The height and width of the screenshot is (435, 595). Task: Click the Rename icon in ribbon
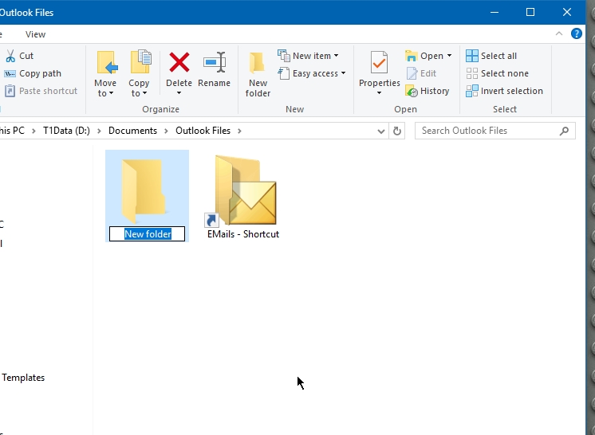[x=214, y=64]
